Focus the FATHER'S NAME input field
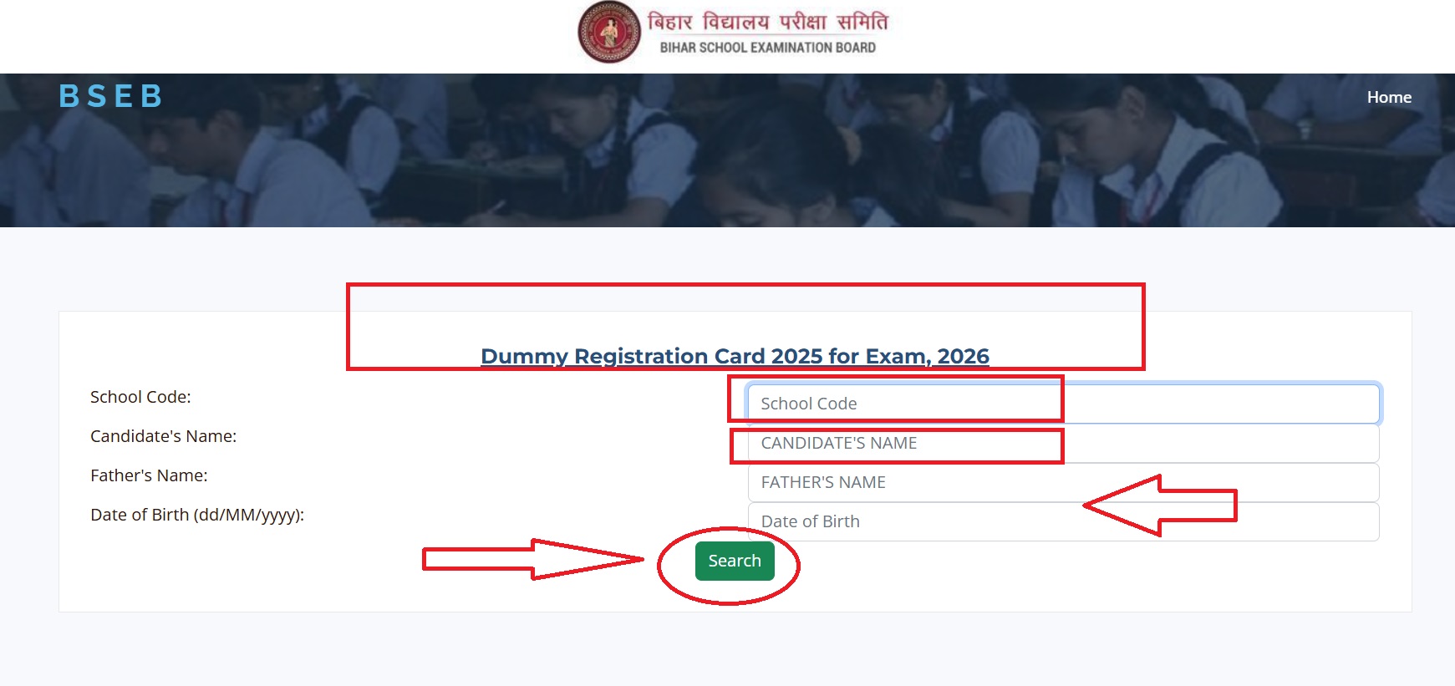The image size is (1455, 686). pyautogui.click(x=1063, y=482)
